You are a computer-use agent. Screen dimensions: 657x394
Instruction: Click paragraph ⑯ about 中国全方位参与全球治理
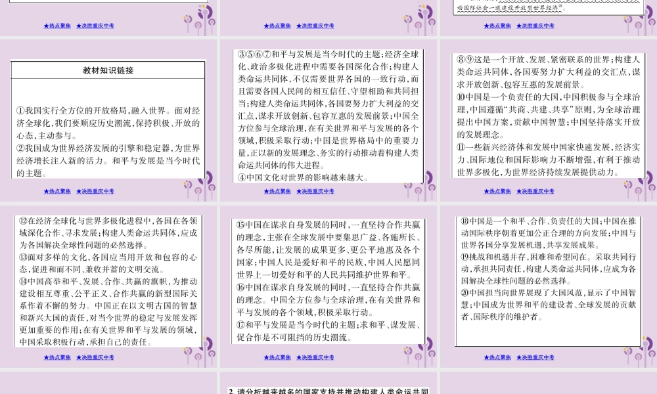[328, 300]
